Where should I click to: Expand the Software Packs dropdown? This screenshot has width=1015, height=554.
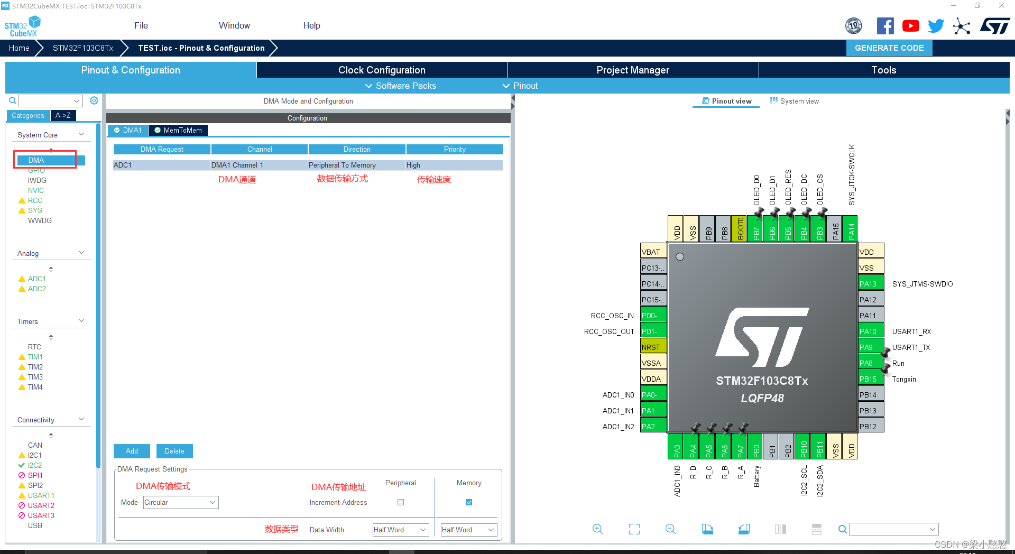[400, 86]
